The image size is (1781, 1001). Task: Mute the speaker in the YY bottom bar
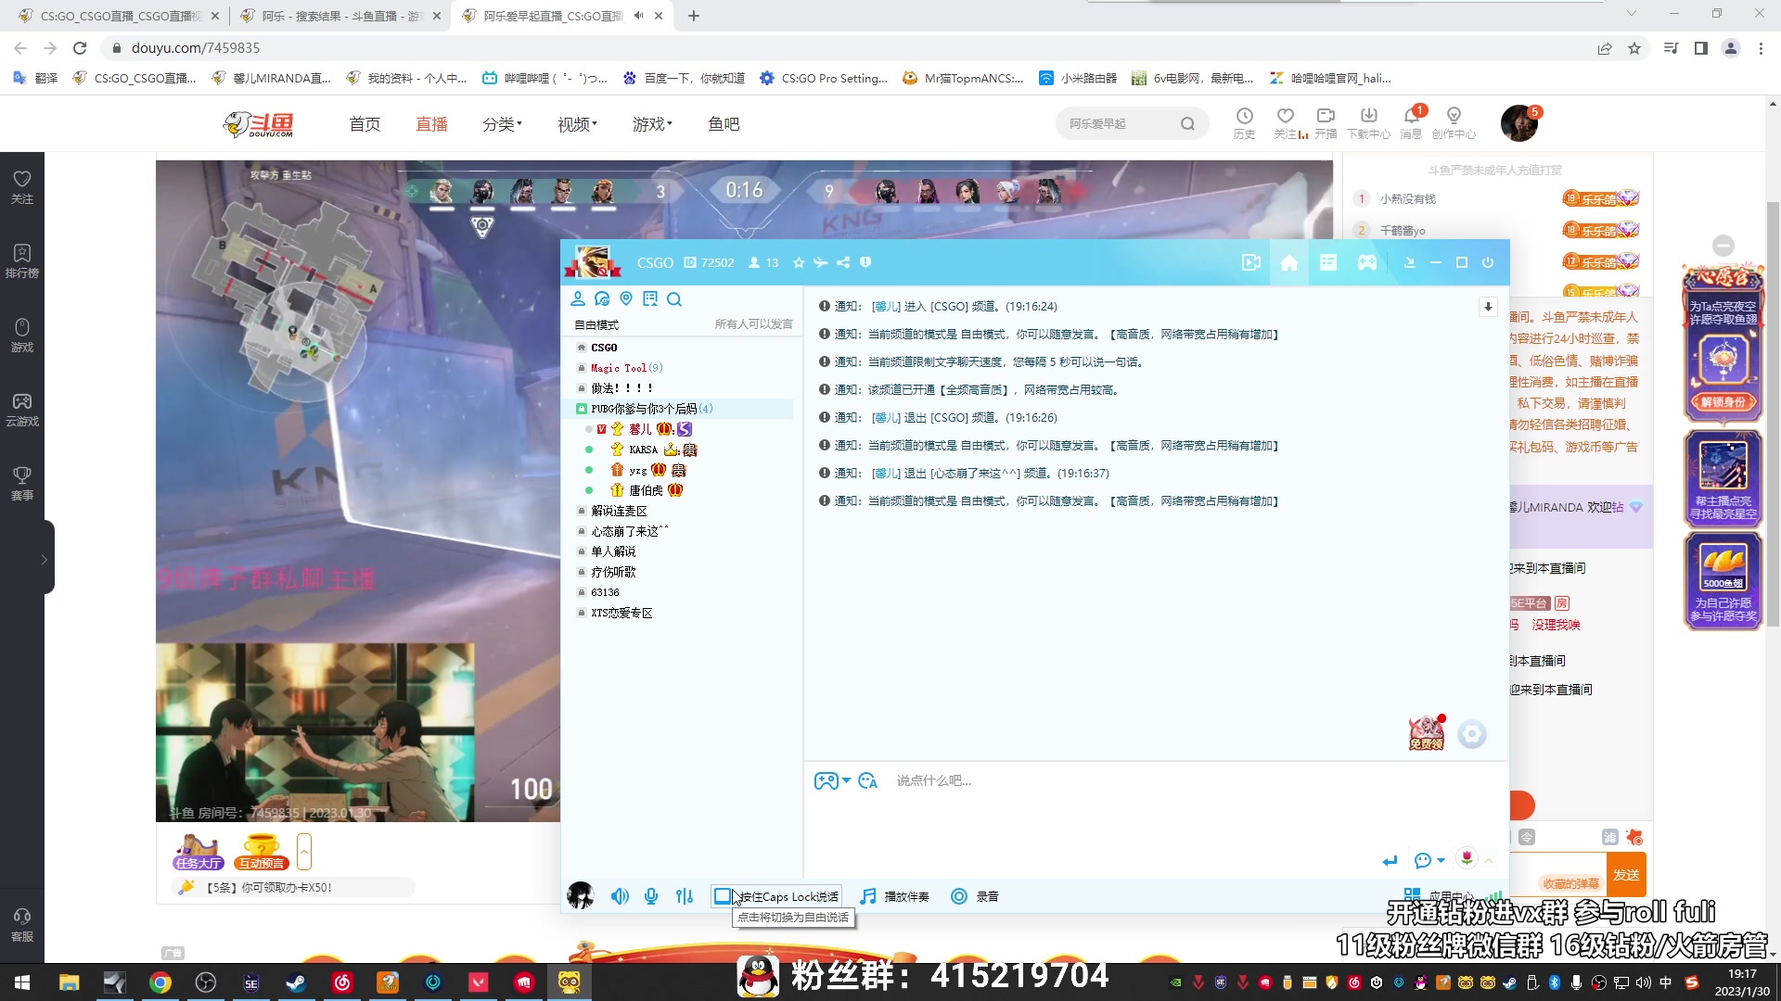click(x=620, y=896)
